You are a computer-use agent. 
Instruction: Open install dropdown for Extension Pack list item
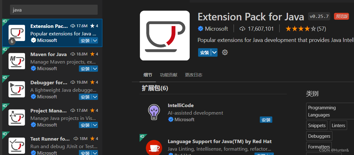[95, 41]
